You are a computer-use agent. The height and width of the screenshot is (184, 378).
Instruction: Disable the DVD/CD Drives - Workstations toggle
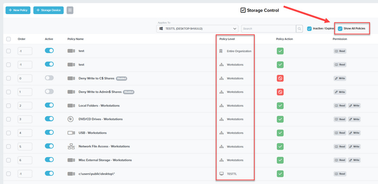coord(49,119)
